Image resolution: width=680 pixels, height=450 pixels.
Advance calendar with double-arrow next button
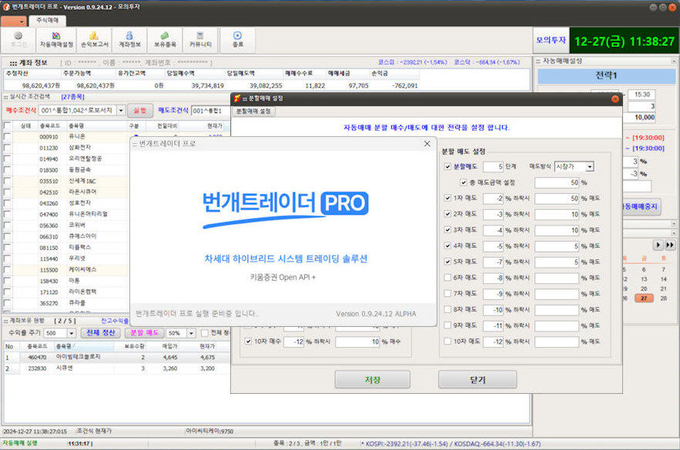coord(670,245)
